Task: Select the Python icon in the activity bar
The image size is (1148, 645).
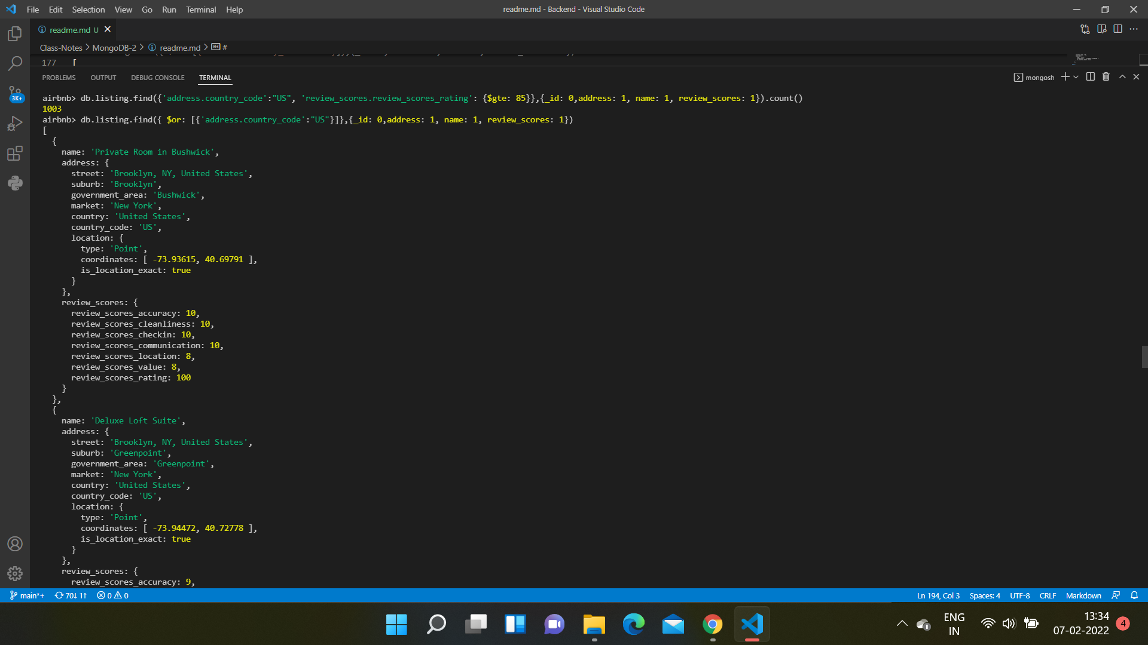Action: (x=14, y=183)
